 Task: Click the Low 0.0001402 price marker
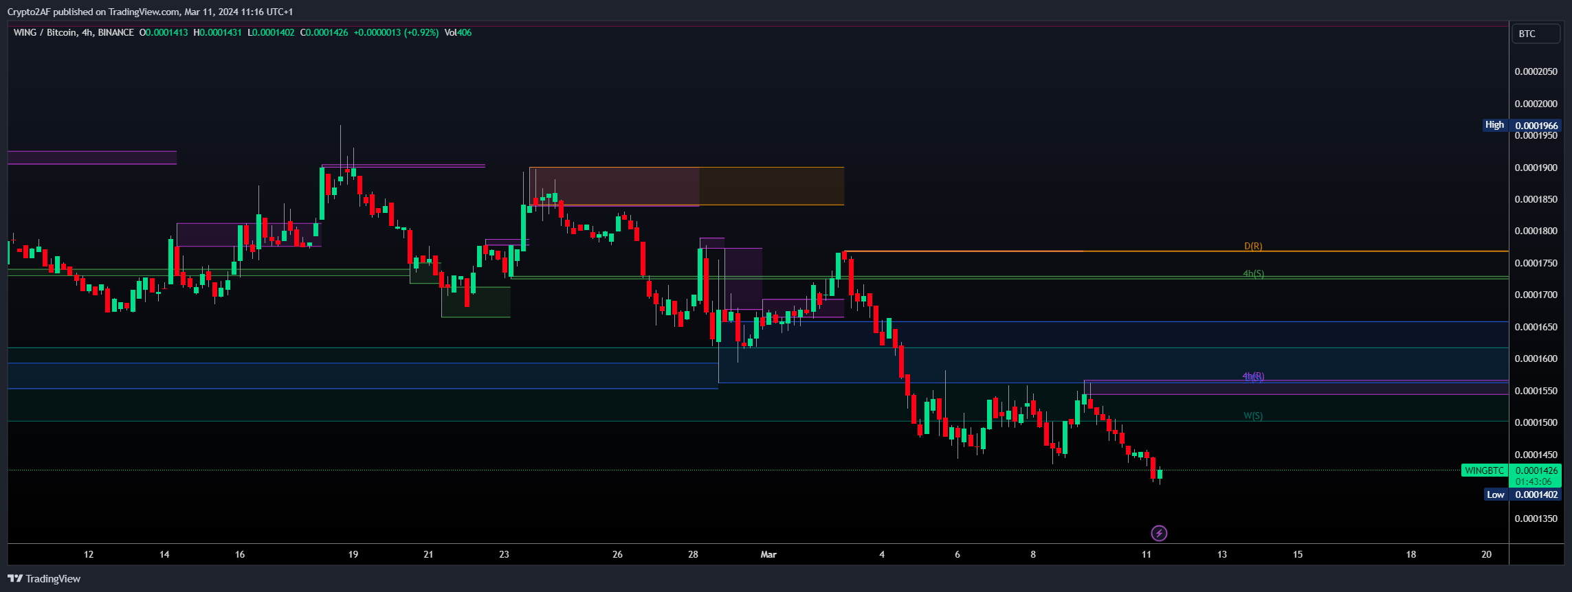[x=1523, y=494]
